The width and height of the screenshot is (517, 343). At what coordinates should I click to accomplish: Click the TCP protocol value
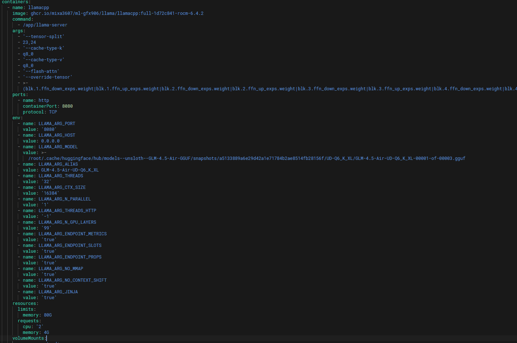[53, 112]
